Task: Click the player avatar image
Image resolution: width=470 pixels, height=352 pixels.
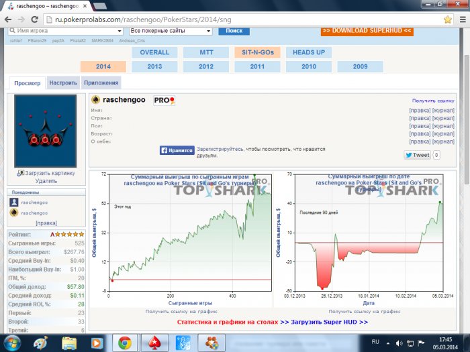Action: pyautogui.click(x=45, y=131)
